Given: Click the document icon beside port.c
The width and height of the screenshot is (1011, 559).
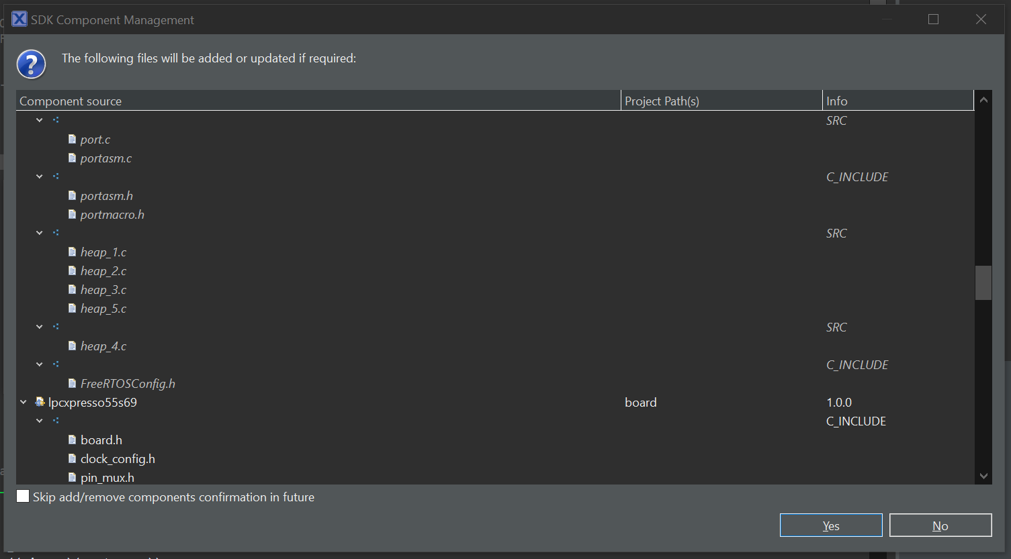Looking at the screenshot, I should [73, 139].
